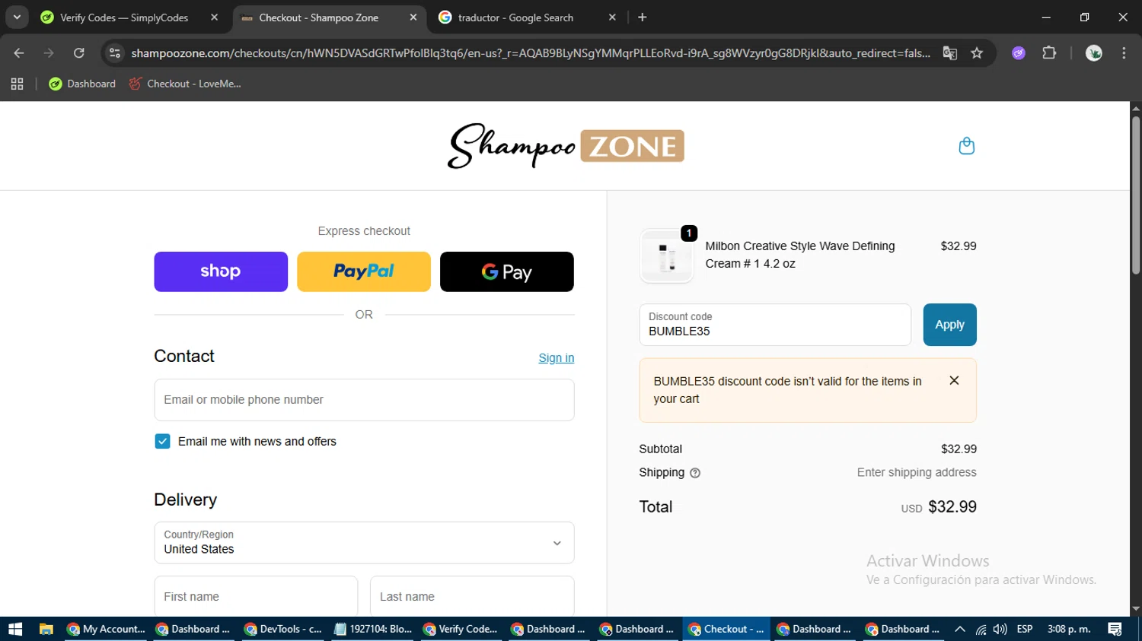This screenshot has height=641, width=1142.
Task: Open the tab search dropdown arrow
Action: 17,17
